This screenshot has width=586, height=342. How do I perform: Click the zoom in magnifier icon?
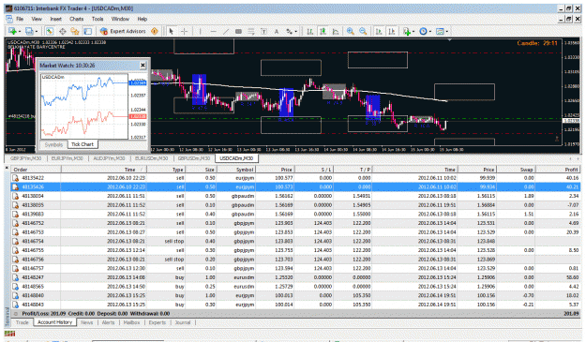(350, 31)
